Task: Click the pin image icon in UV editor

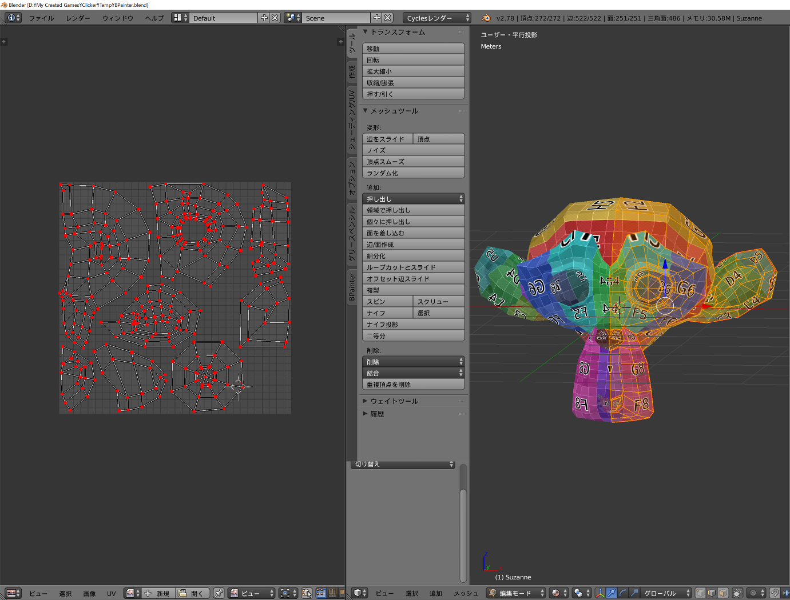Action: (219, 593)
